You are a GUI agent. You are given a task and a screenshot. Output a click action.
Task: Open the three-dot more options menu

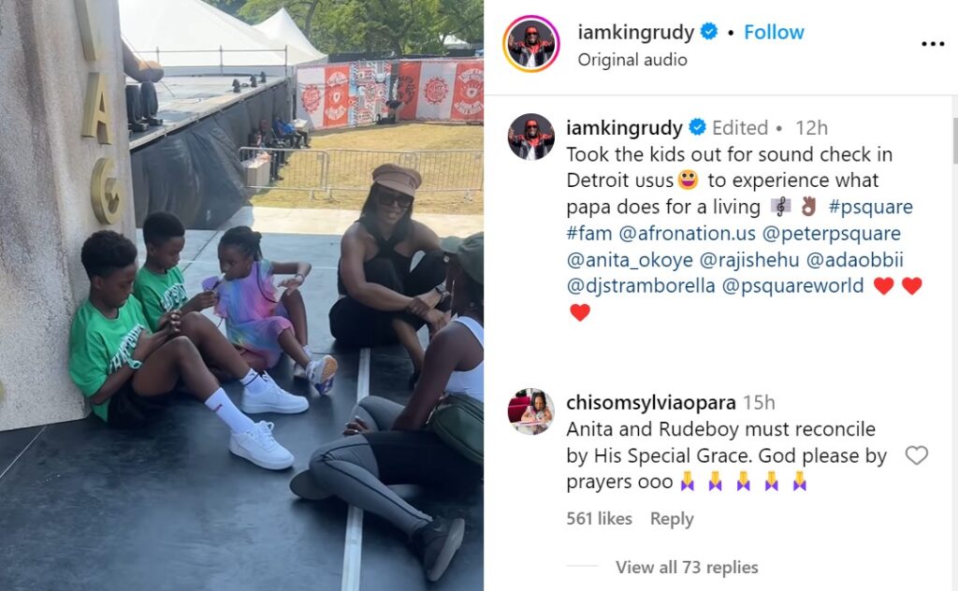[x=933, y=44]
